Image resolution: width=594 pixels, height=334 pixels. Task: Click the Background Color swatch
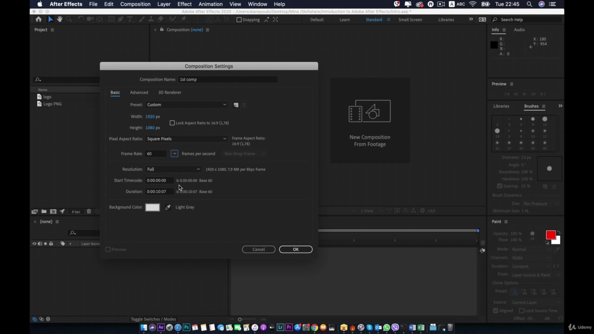(152, 207)
